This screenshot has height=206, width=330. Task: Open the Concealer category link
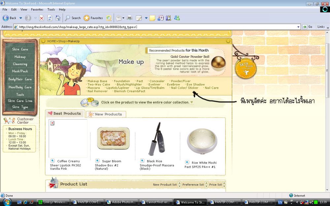[157, 81]
